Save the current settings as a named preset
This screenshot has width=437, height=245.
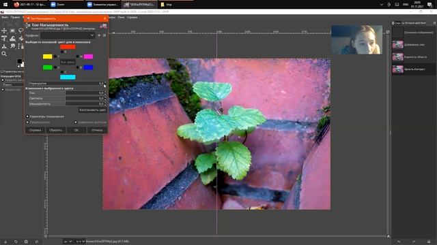[99, 35]
